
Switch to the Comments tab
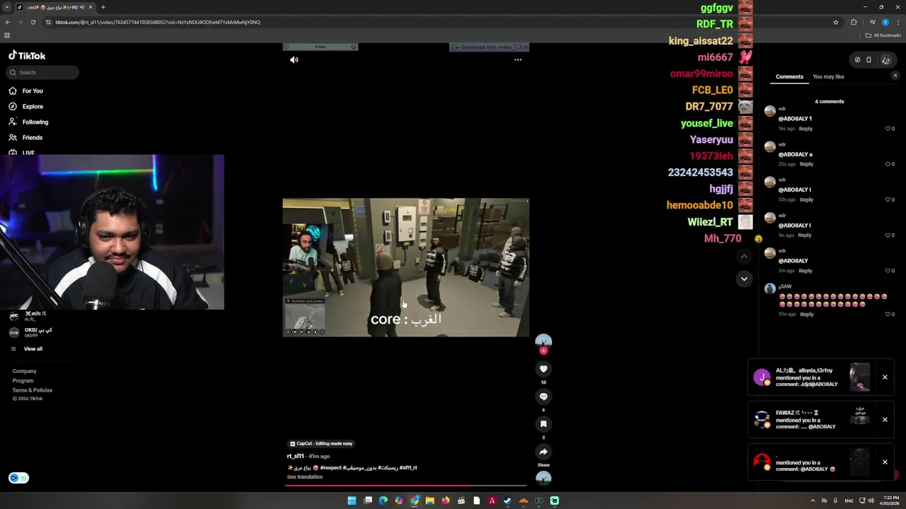[789, 76]
